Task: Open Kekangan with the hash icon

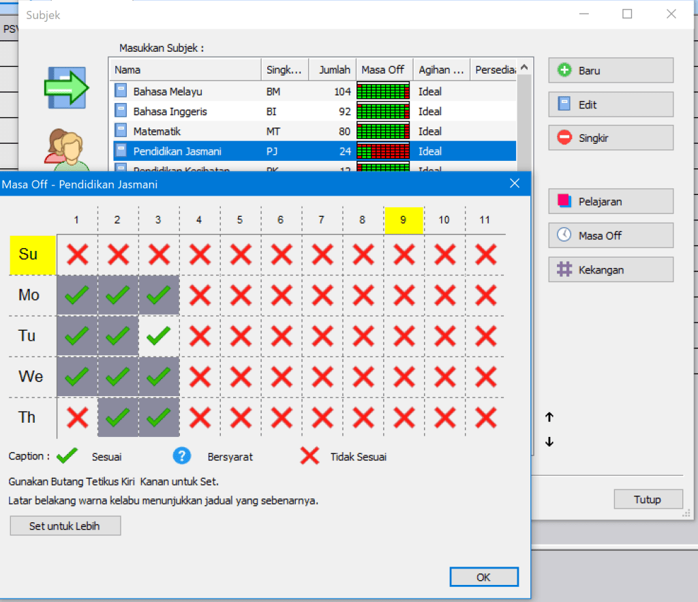Action: pos(610,269)
